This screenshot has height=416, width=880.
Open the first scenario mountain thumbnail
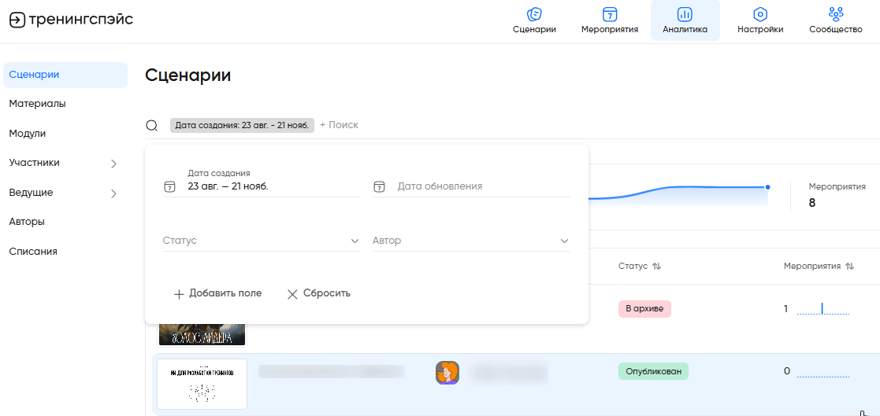[x=202, y=334]
